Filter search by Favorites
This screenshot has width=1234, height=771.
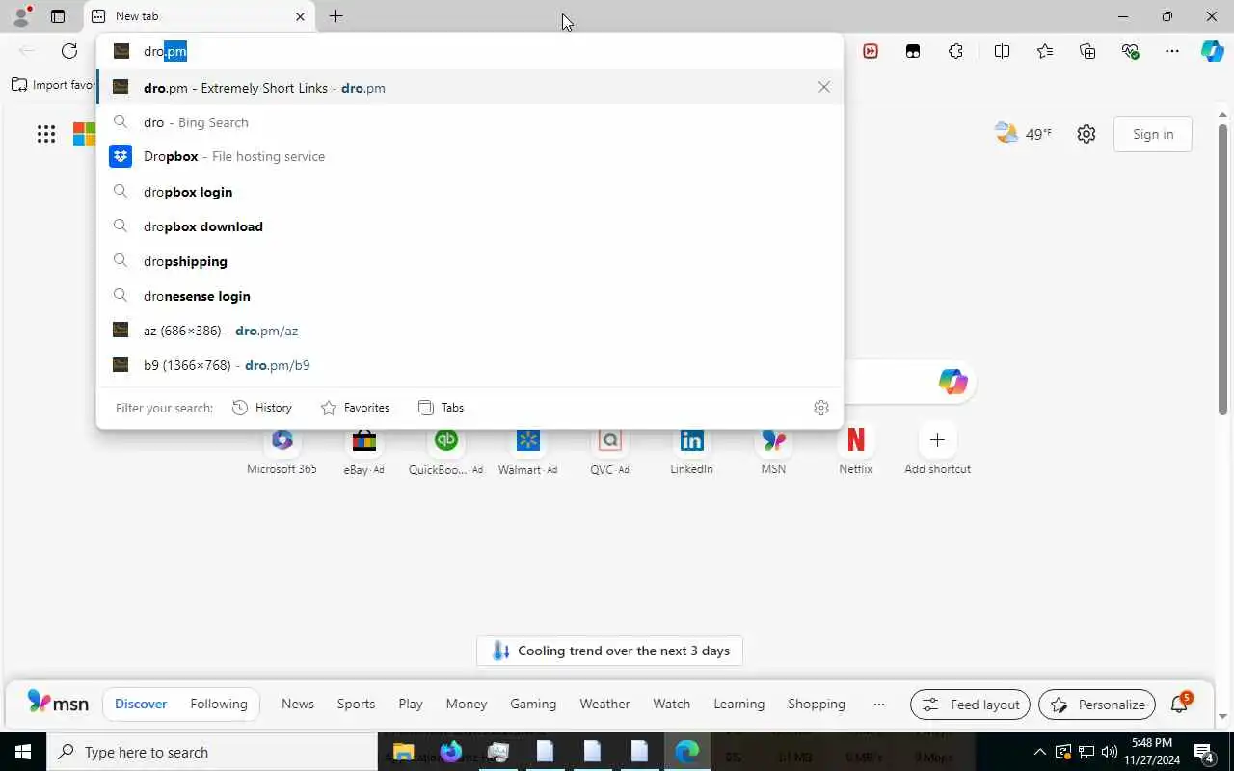coord(355,408)
